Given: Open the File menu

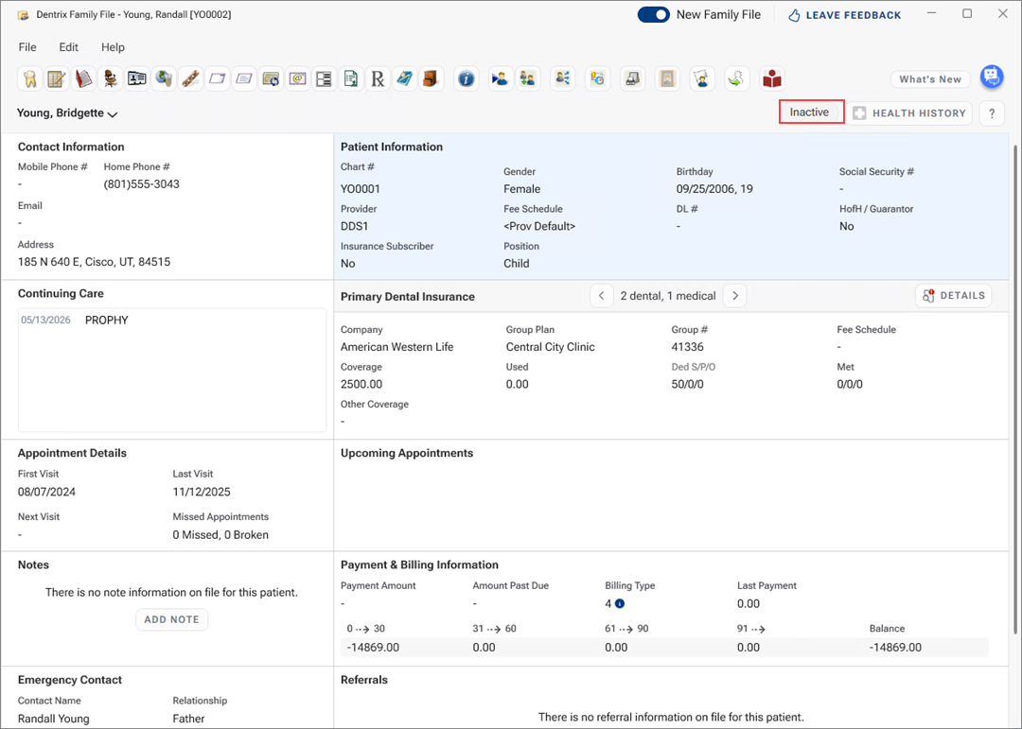Looking at the screenshot, I should click(27, 47).
